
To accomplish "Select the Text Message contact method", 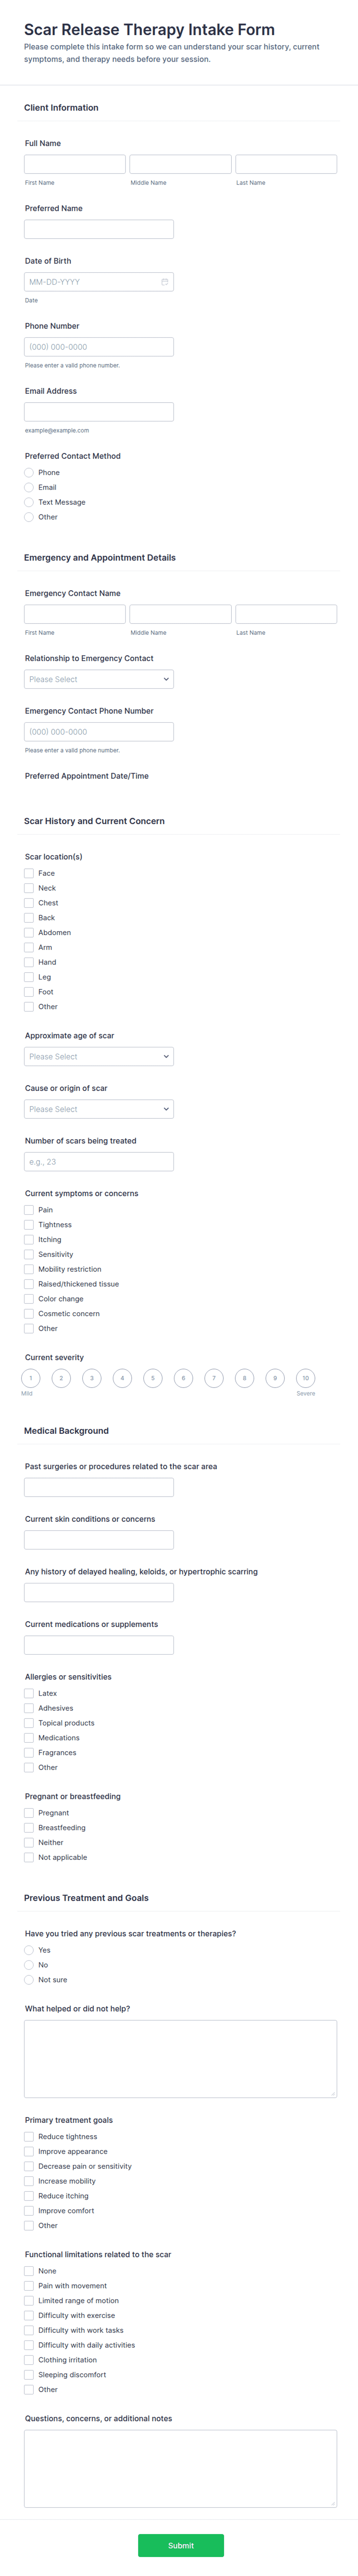I will [29, 502].
